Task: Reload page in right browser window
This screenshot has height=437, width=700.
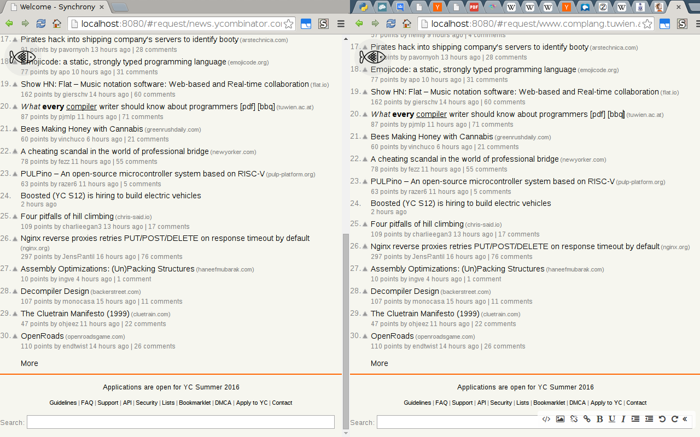Action: (391, 23)
